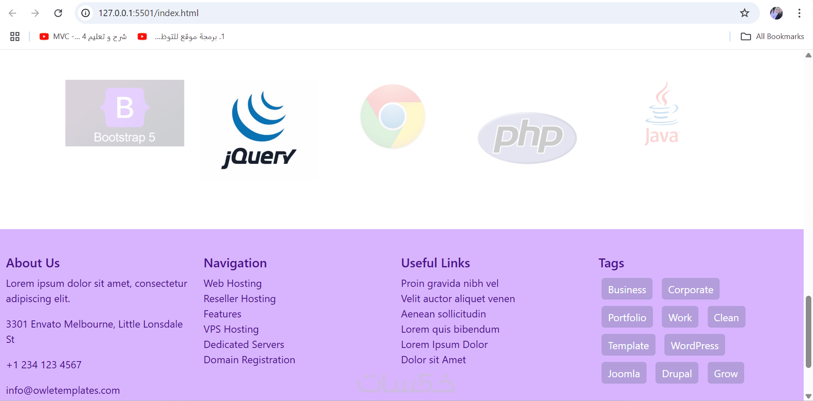Click the Tags heading

[611, 263]
